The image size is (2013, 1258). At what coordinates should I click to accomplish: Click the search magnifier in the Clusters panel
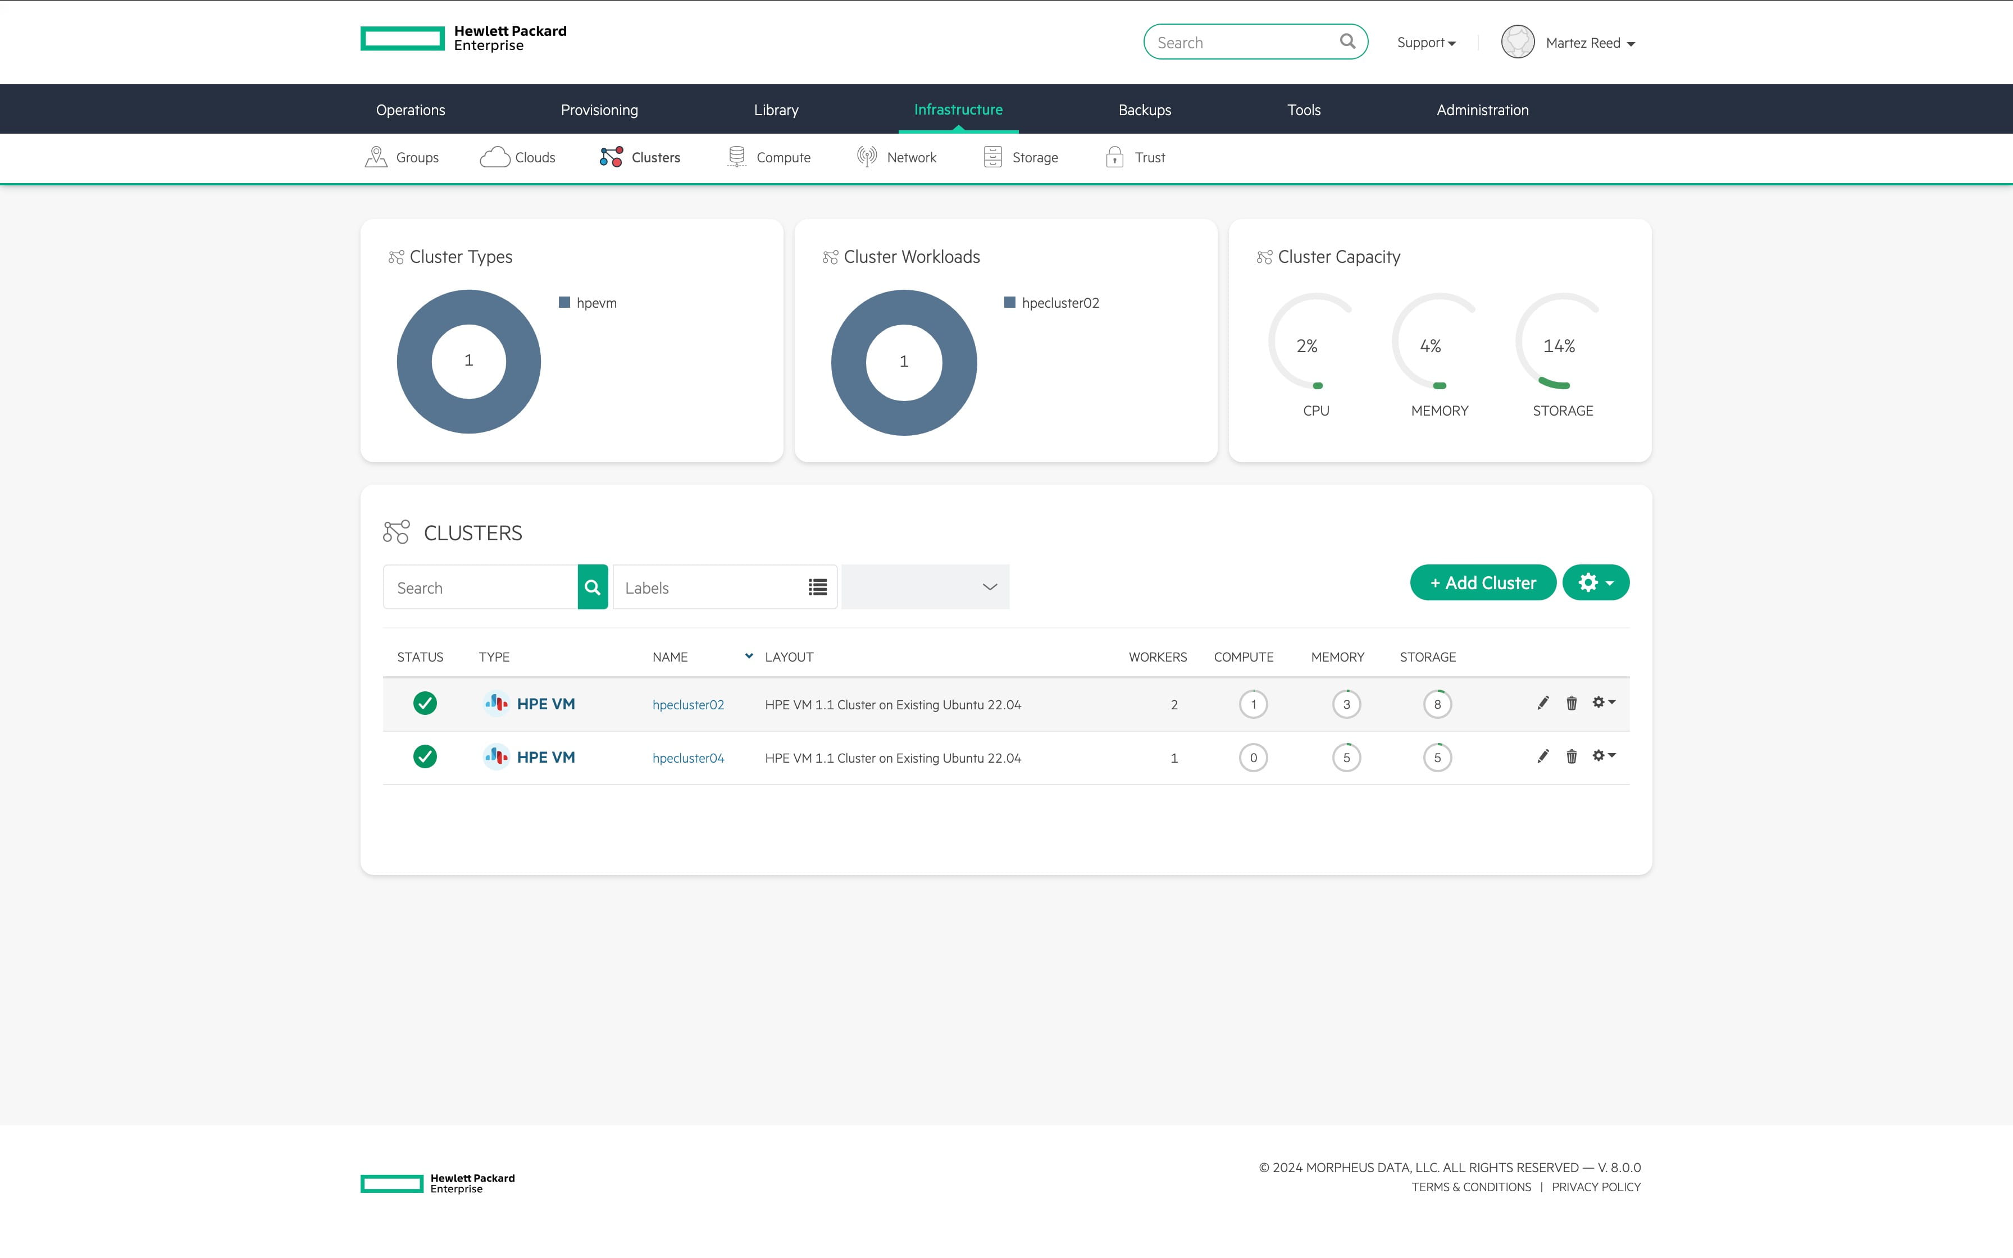[x=592, y=586]
